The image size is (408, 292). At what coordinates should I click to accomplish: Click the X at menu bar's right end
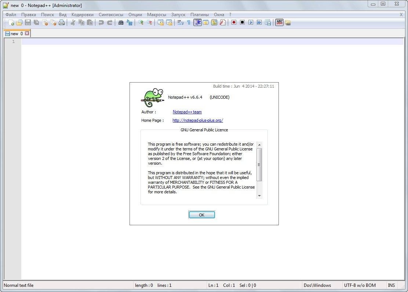(x=401, y=15)
